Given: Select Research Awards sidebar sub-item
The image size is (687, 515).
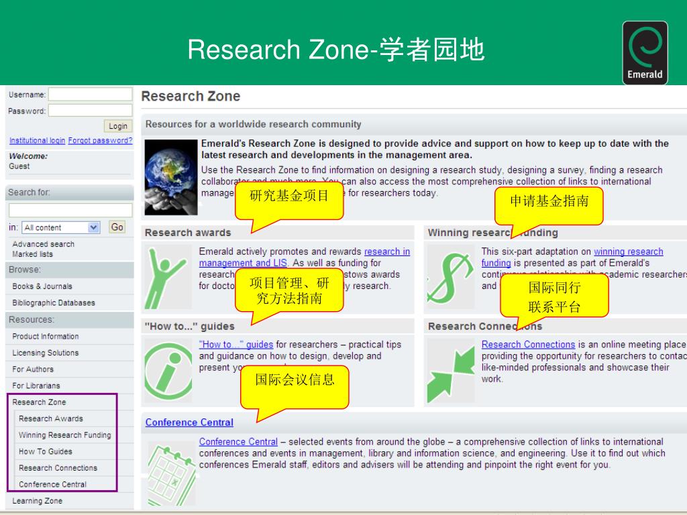Looking at the screenshot, I should point(51,418).
